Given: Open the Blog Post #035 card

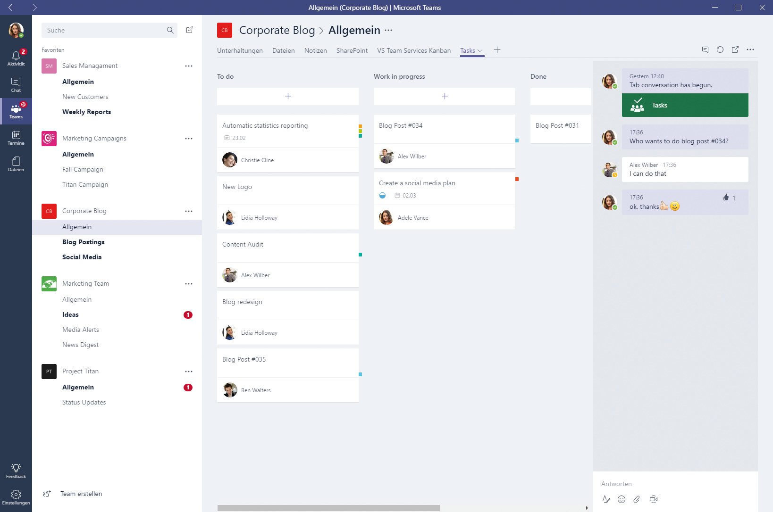Looking at the screenshot, I should (x=288, y=375).
